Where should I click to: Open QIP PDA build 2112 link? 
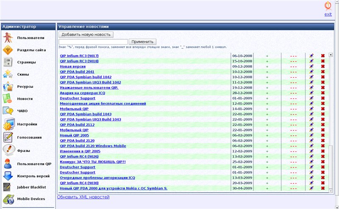(x=77, y=125)
